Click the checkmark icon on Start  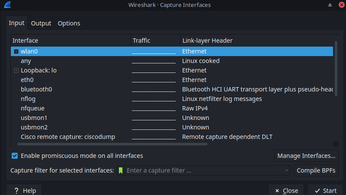317,191
